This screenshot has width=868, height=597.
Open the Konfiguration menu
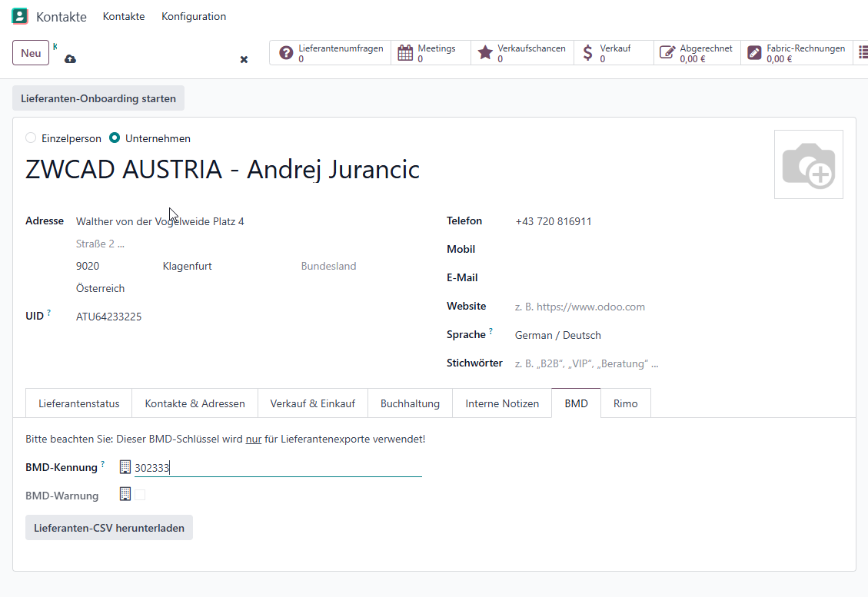click(194, 17)
